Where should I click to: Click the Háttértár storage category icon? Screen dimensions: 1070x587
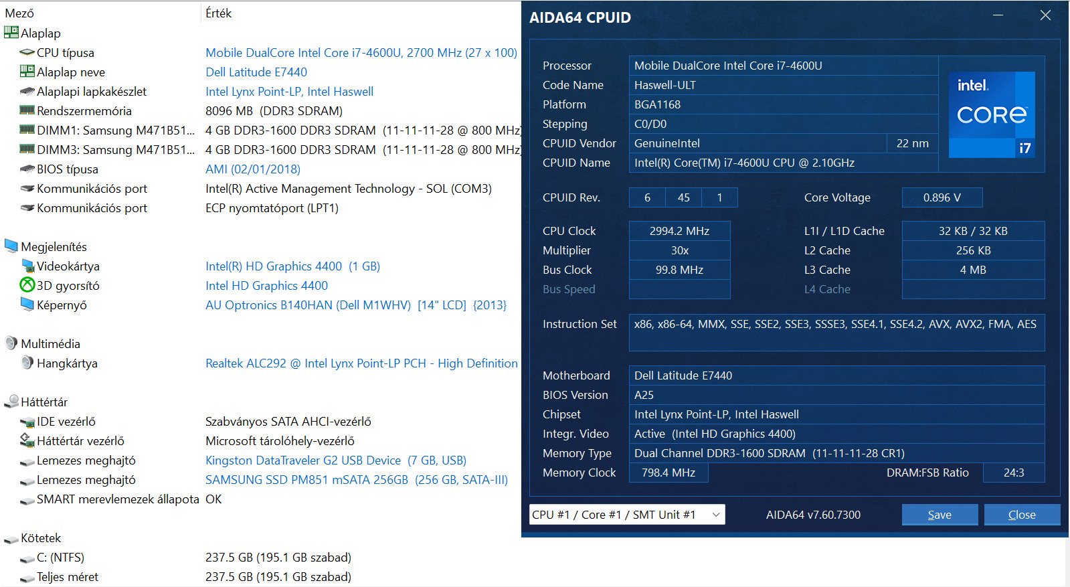[x=11, y=402]
